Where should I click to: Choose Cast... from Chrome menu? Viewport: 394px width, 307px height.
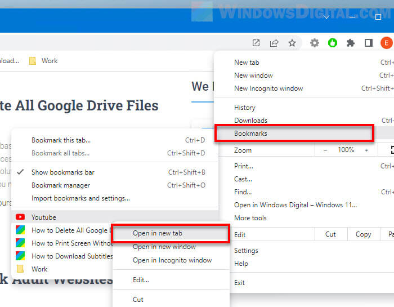pos(305,179)
